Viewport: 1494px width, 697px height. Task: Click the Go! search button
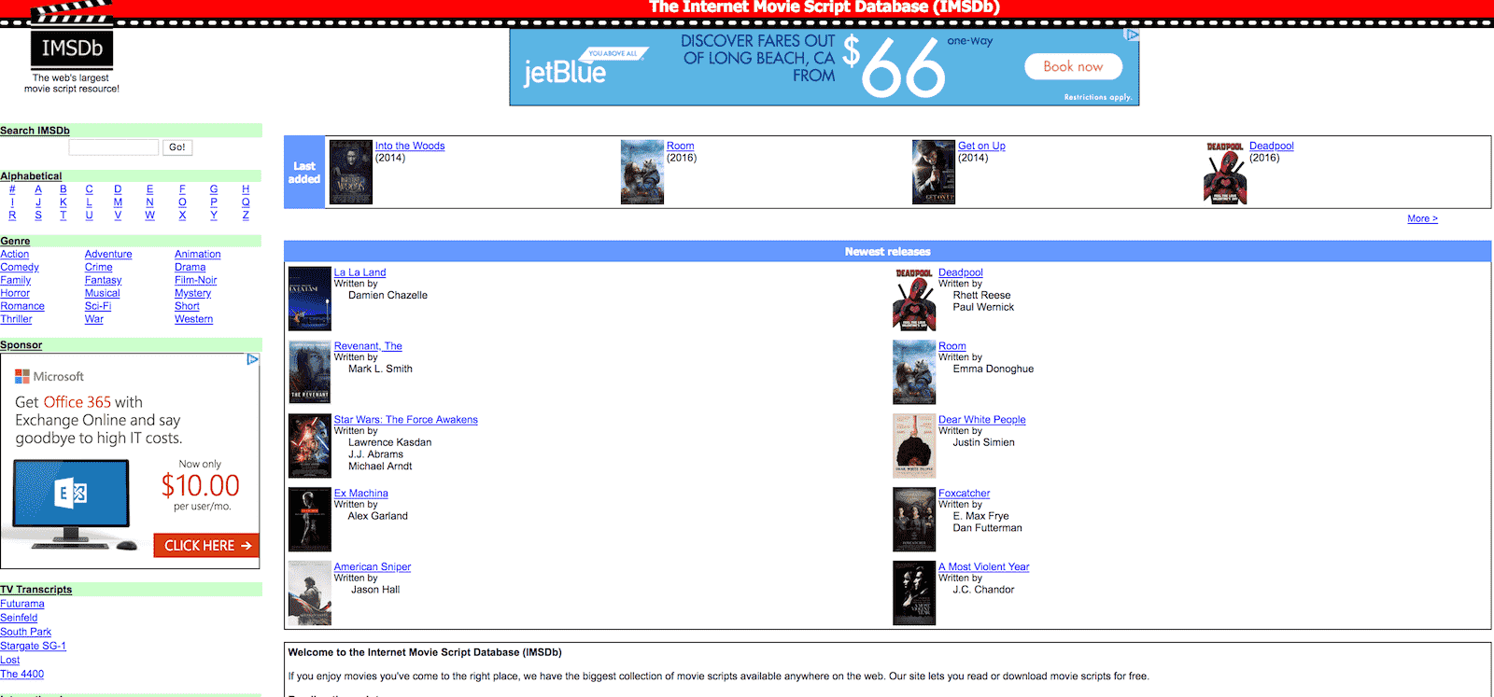(177, 147)
